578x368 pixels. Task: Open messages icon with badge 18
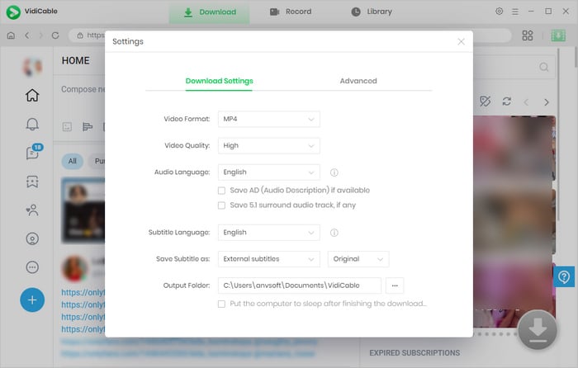coord(33,152)
